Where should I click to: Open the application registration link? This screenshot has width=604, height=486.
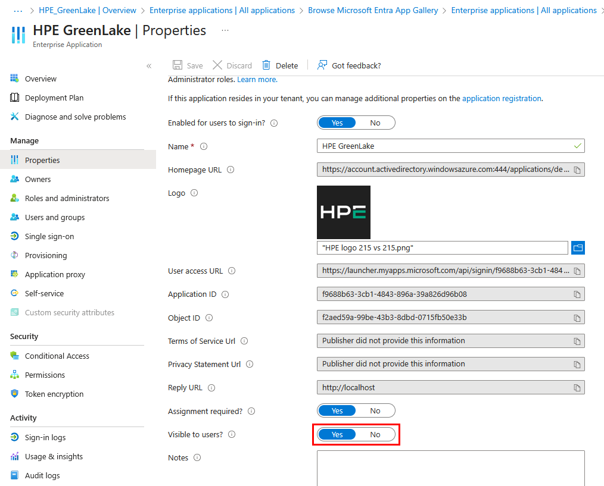pos(502,99)
